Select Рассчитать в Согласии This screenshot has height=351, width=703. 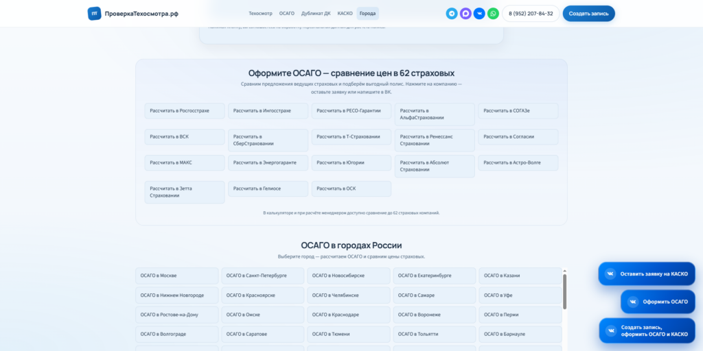(x=518, y=137)
